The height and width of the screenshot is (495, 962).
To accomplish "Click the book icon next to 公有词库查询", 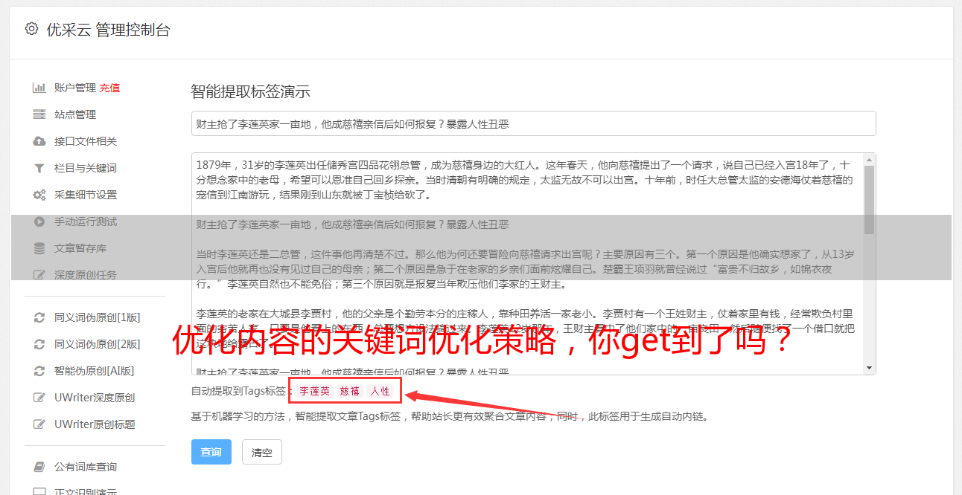I will pyautogui.click(x=39, y=467).
